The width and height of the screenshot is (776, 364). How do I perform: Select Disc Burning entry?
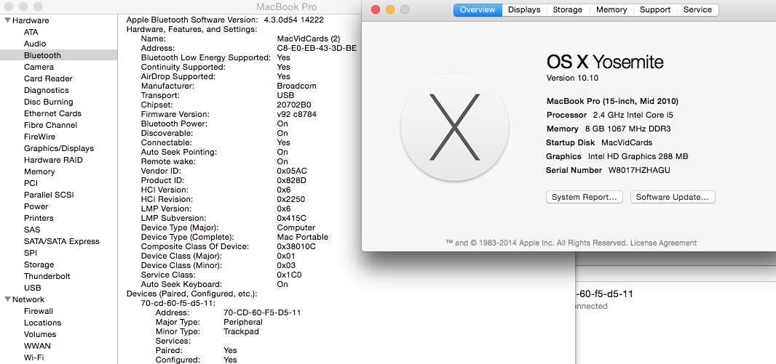(49, 102)
